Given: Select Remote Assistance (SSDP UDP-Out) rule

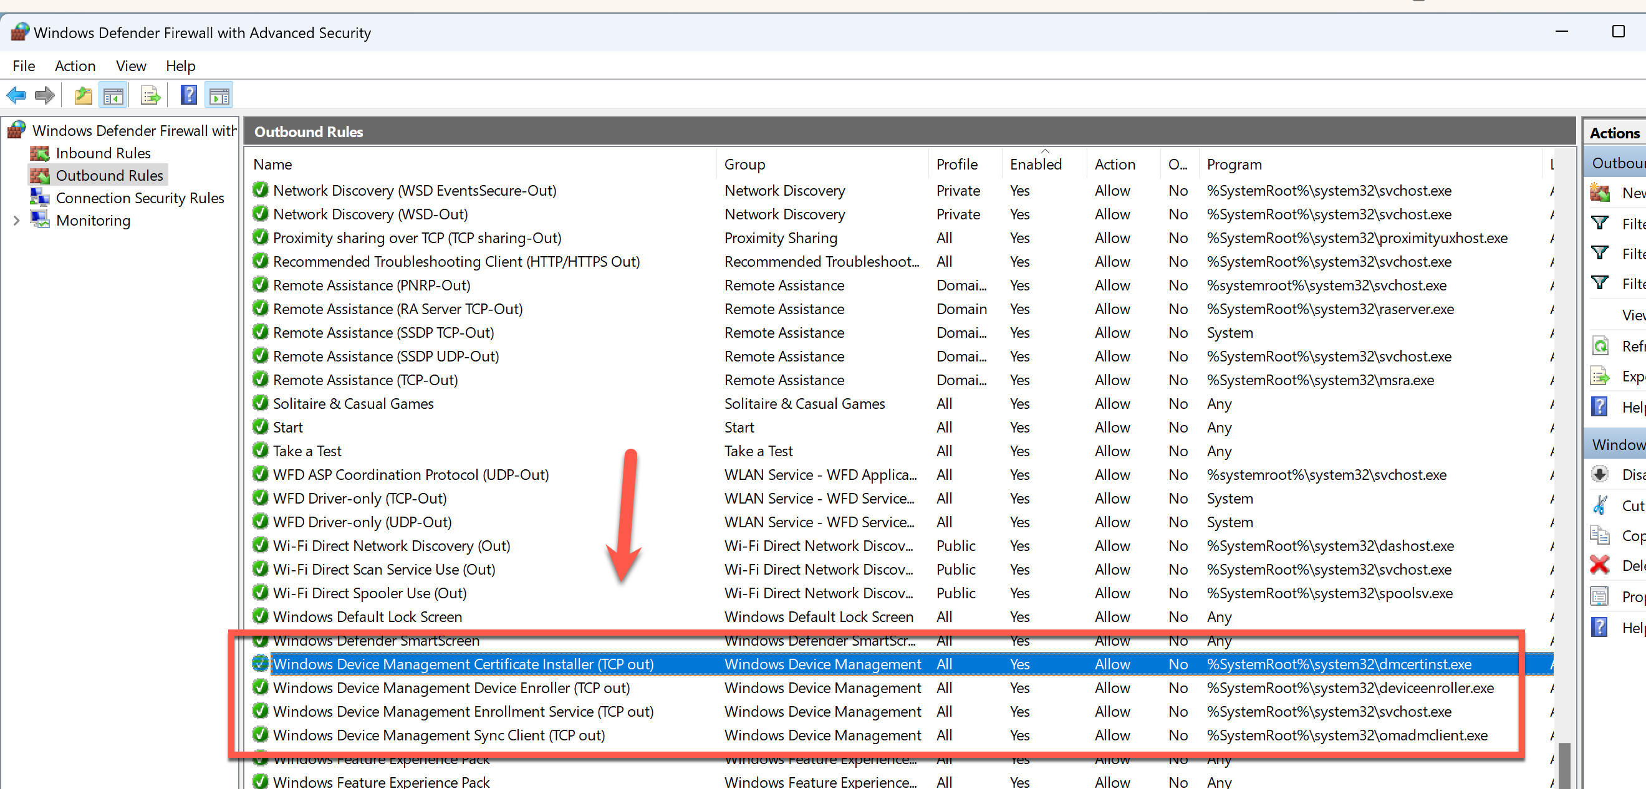Looking at the screenshot, I should coord(901,355).
